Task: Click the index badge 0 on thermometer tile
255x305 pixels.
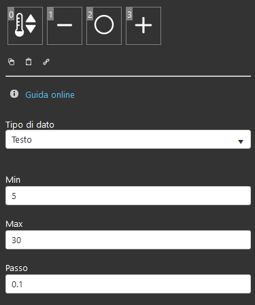Action: (11, 14)
